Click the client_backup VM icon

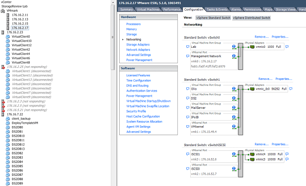(8, 119)
